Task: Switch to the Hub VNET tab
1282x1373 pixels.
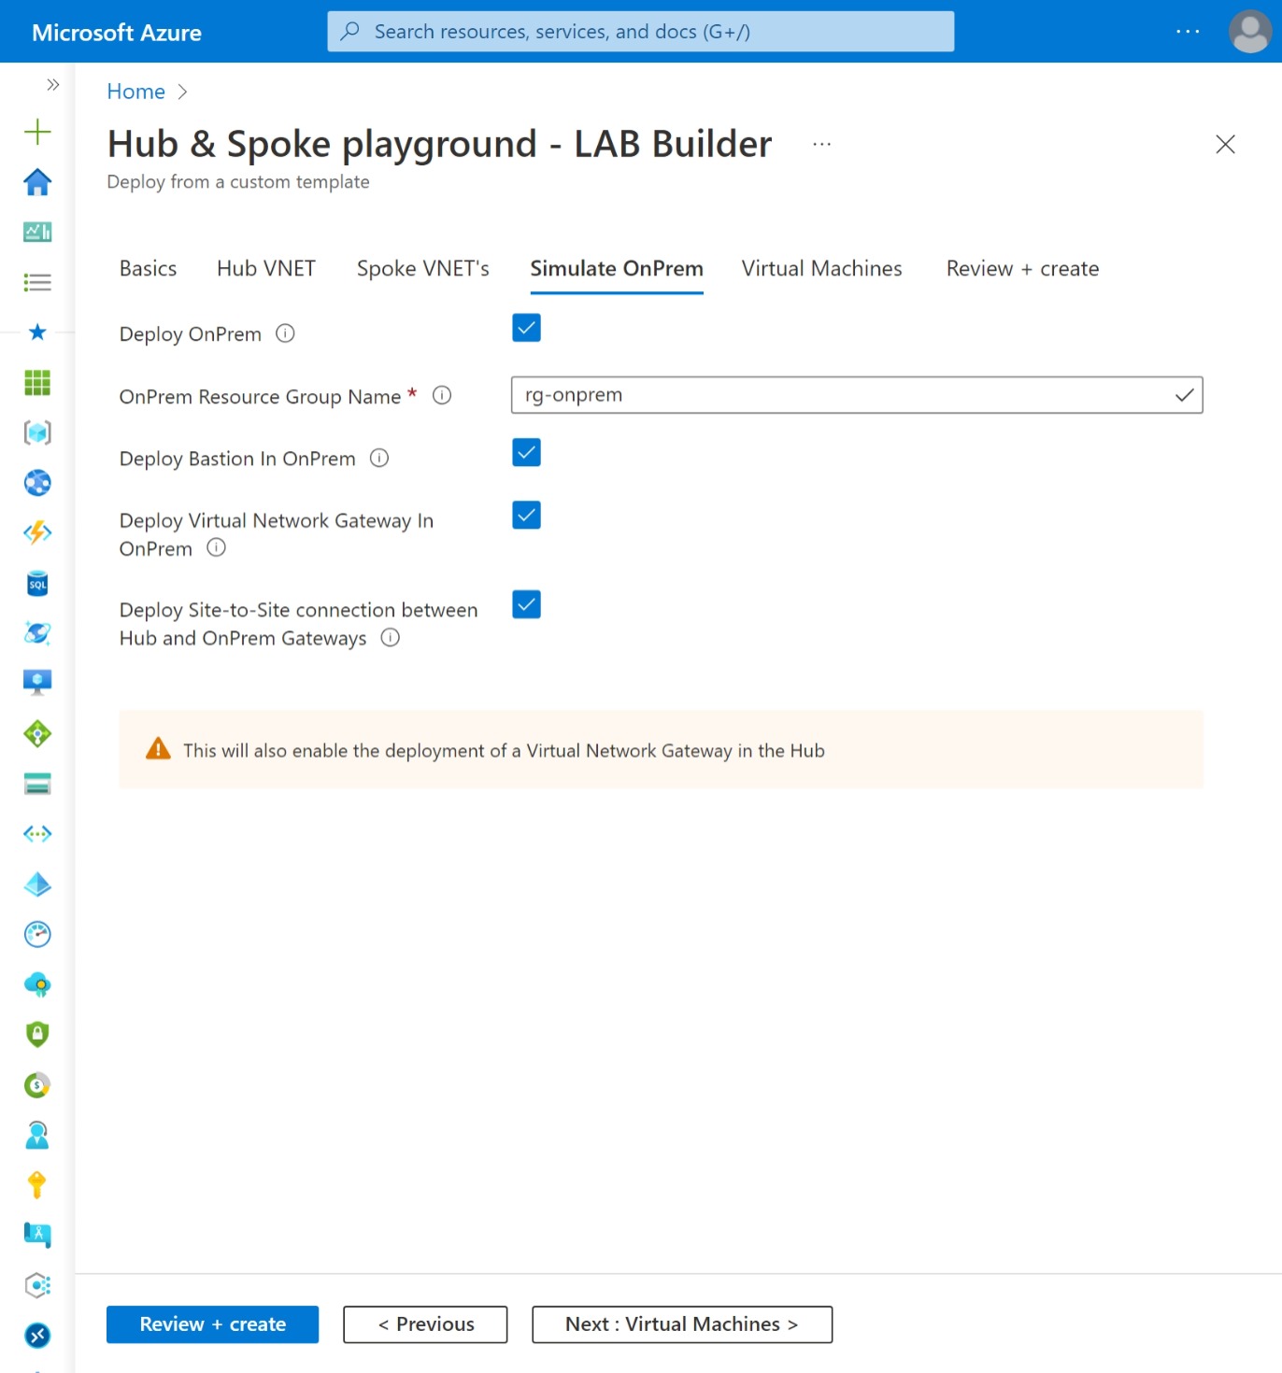Action: click(266, 269)
